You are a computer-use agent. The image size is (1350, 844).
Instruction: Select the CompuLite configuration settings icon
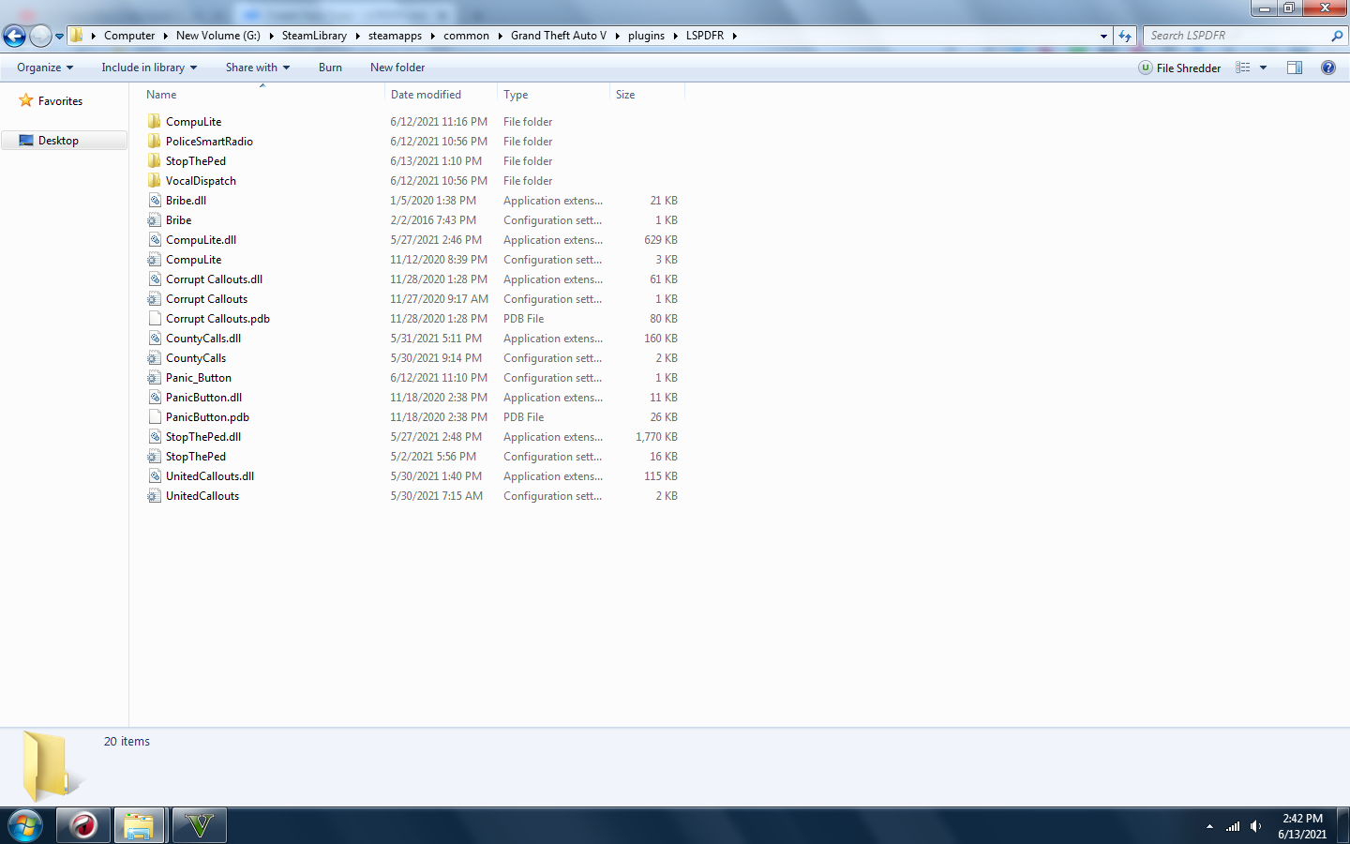pyautogui.click(x=155, y=260)
